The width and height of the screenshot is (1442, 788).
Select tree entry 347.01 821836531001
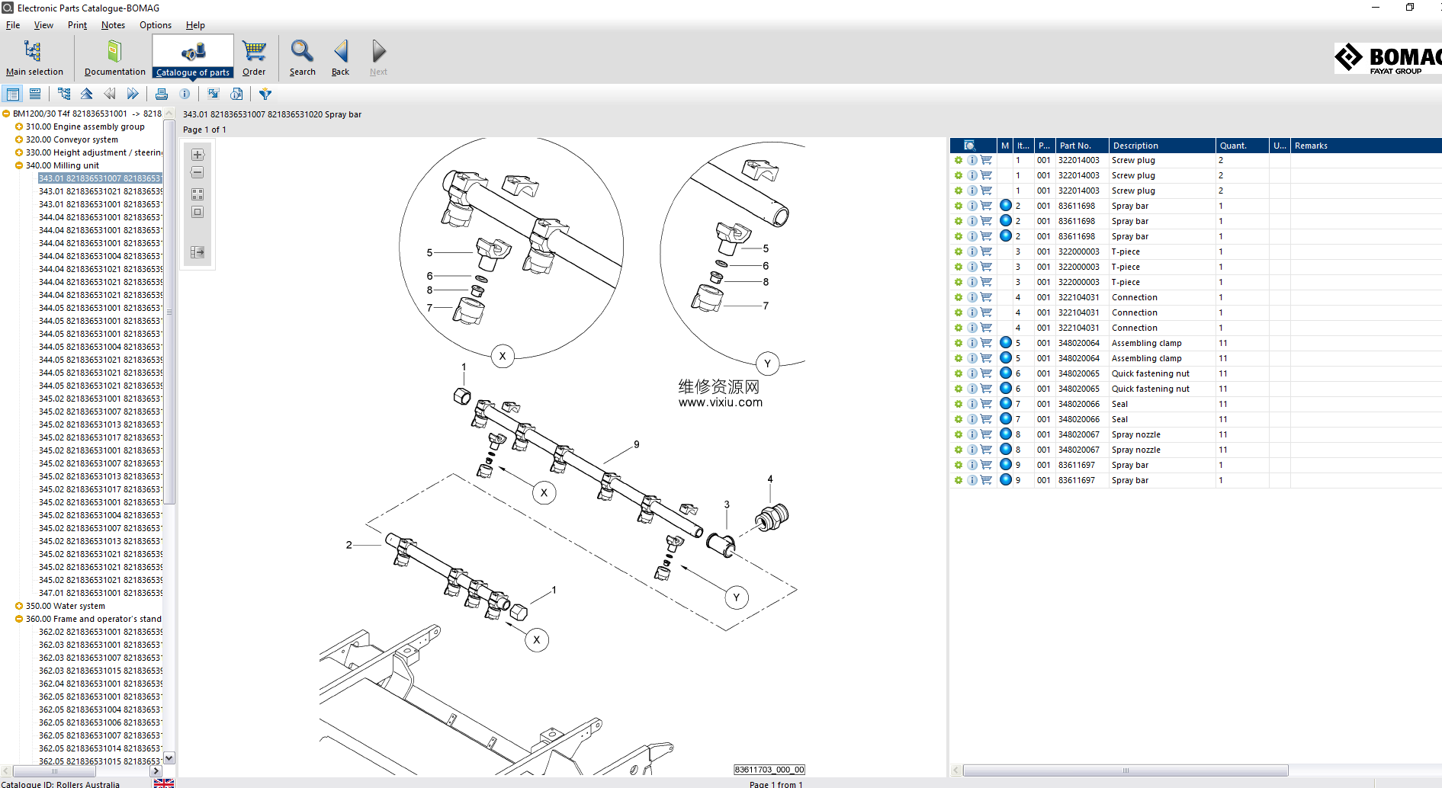(100, 593)
